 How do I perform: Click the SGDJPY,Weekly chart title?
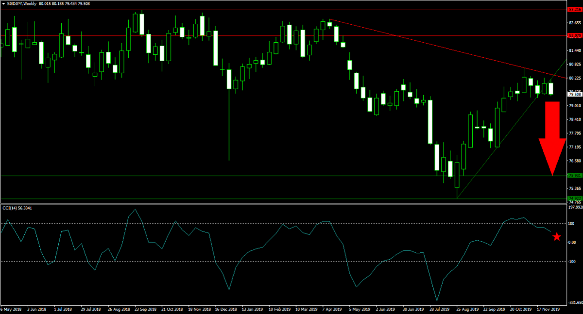22,3
